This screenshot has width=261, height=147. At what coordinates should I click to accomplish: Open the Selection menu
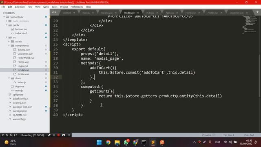20,7
